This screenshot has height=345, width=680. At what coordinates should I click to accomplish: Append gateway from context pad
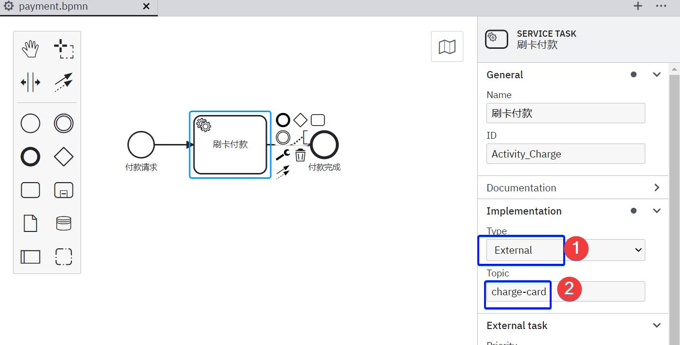(x=300, y=120)
